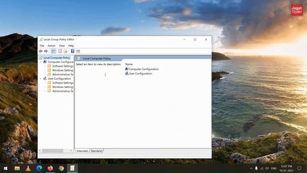Open the Help menu
This screenshot has height=173, width=307.
71,46
